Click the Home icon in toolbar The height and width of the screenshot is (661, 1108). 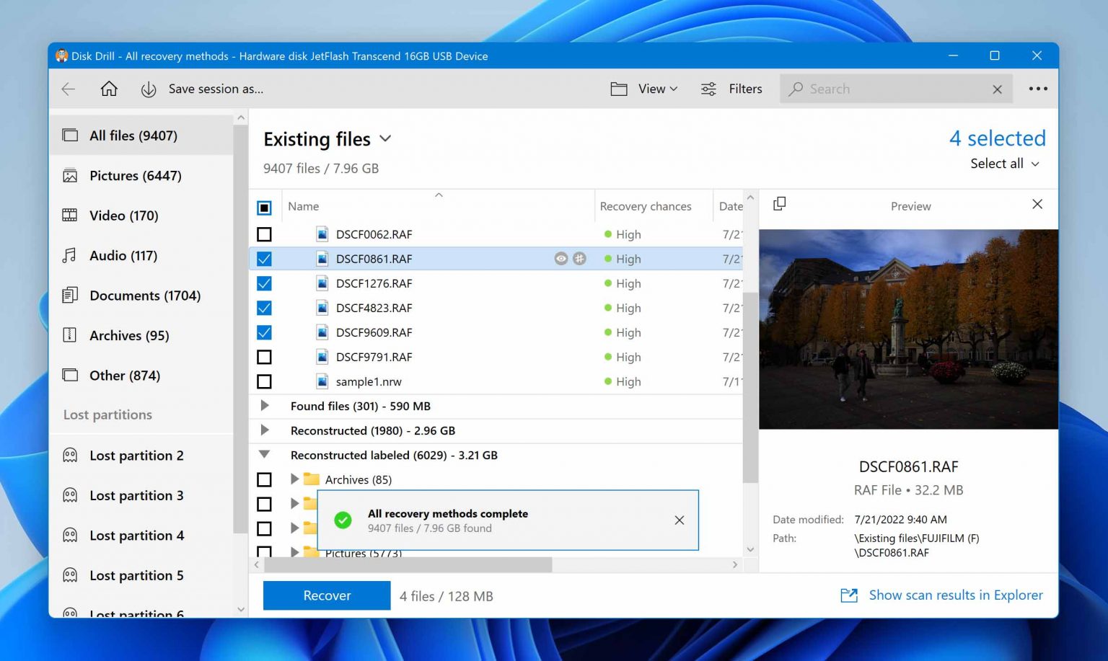tap(109, 89)
